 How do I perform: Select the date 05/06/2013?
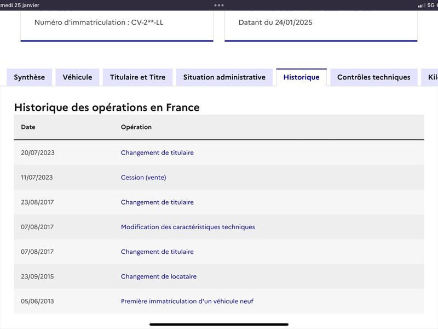pyautogui.click(x=37, y=301)
